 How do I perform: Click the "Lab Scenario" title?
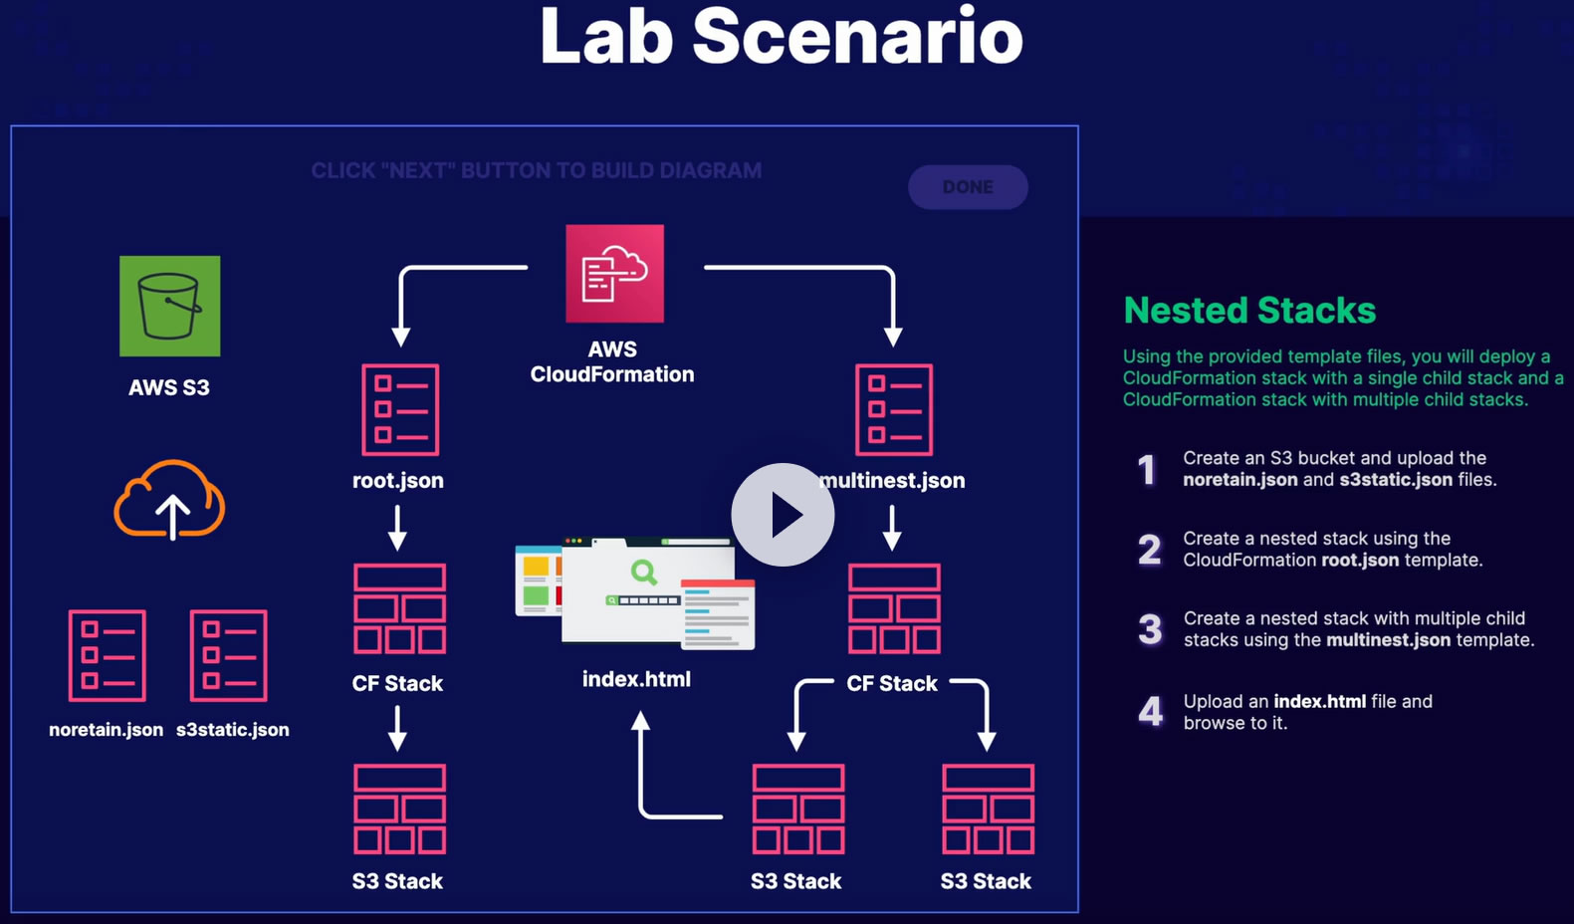[782, 36]
